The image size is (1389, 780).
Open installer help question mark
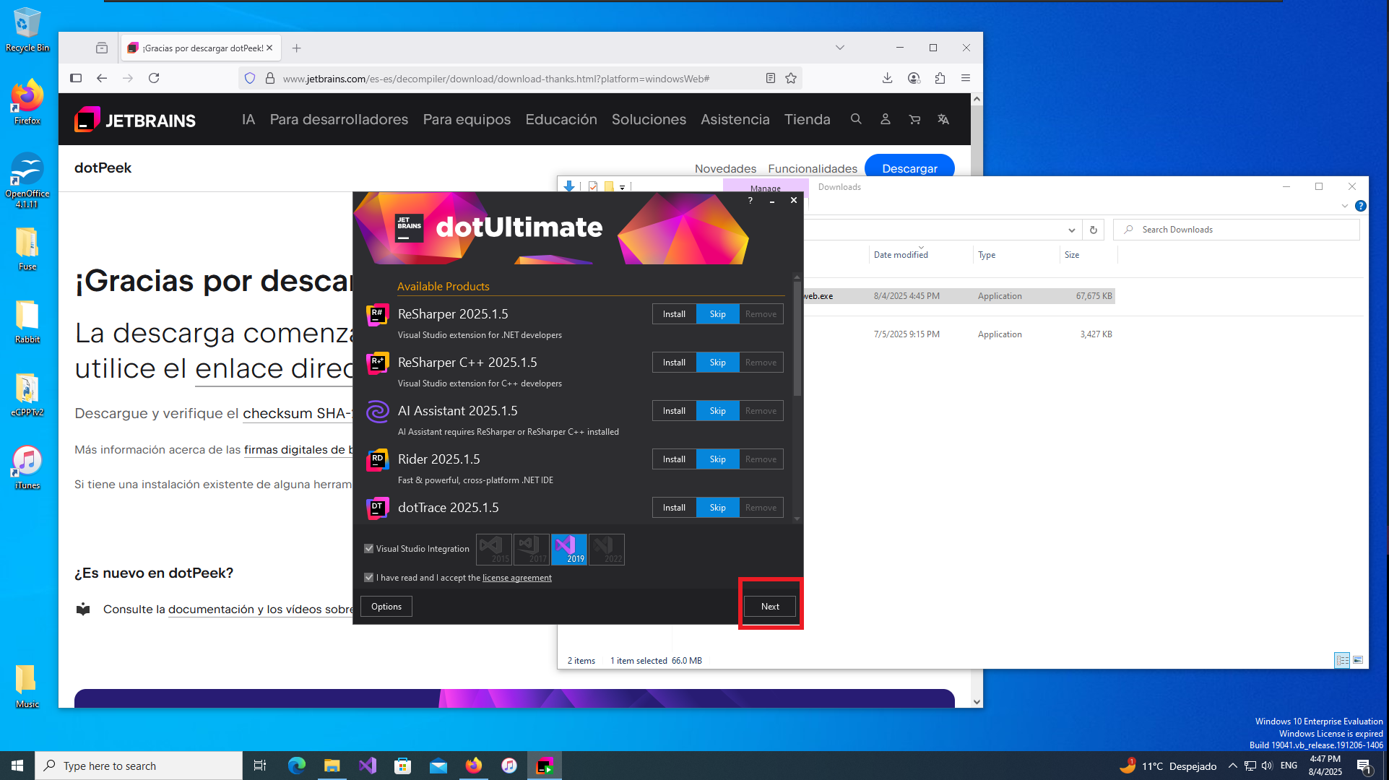click(750, 201)
